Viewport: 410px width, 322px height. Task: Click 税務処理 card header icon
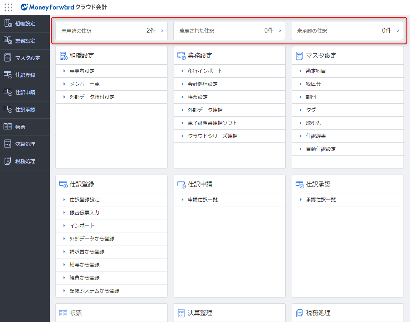pyautogui.click(x=299, y=313)
